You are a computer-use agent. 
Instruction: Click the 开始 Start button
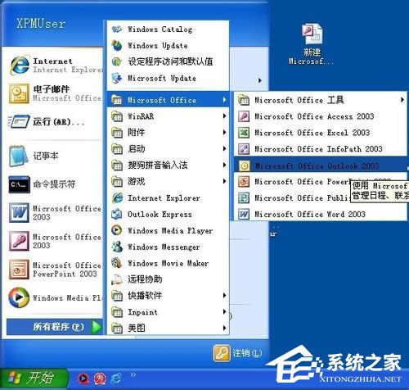coord(34,378)
